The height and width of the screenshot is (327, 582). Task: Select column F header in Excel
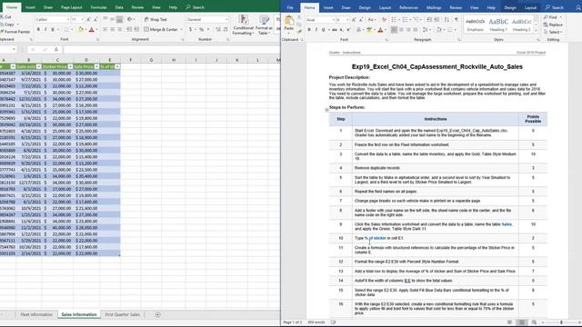[131, 60]
